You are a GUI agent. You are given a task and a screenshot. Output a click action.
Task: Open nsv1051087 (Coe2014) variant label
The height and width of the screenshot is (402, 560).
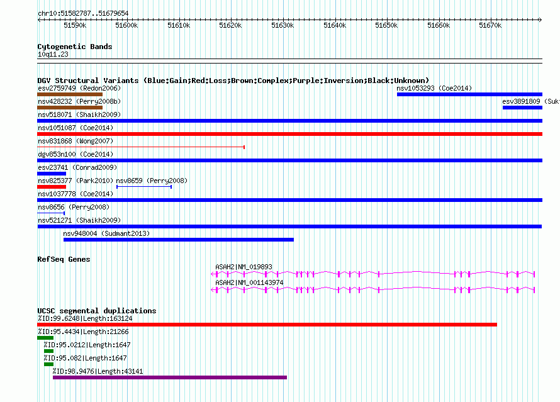click(x=76, y=128)
